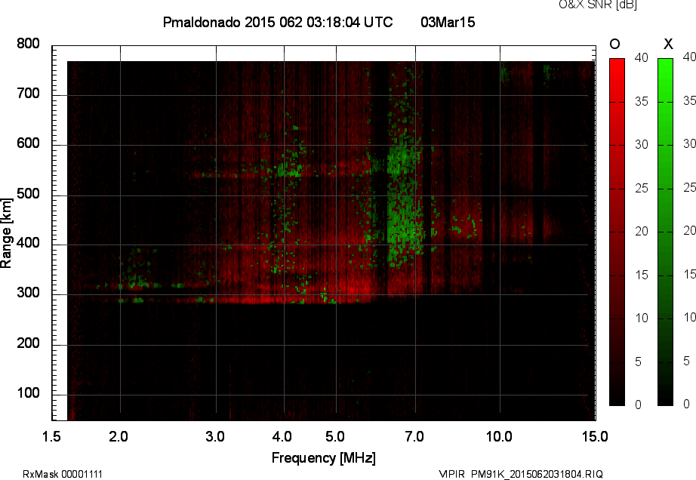Click the title text 'Pmaldonado 2015 062 03:18:04 UTC'
This screenshot has height=480, width=696.
point(278,22)
